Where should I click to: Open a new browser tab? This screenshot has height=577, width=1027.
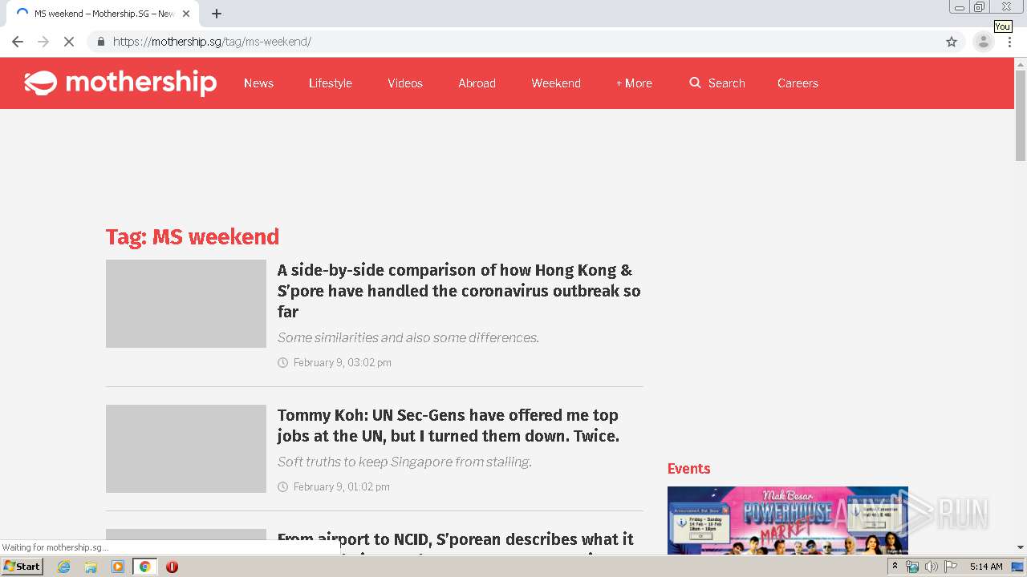[x=217, y=14]
